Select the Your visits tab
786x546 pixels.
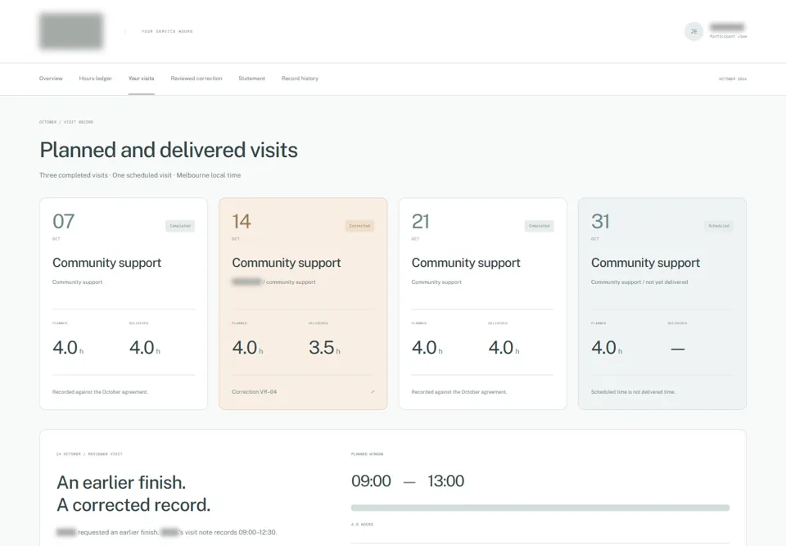tap(141, 79)
